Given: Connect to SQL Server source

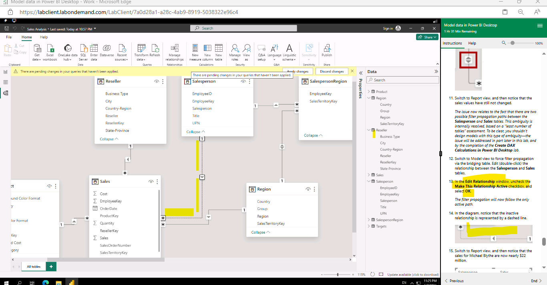Looking at the screenshot, I should click(x=83, y=53).
